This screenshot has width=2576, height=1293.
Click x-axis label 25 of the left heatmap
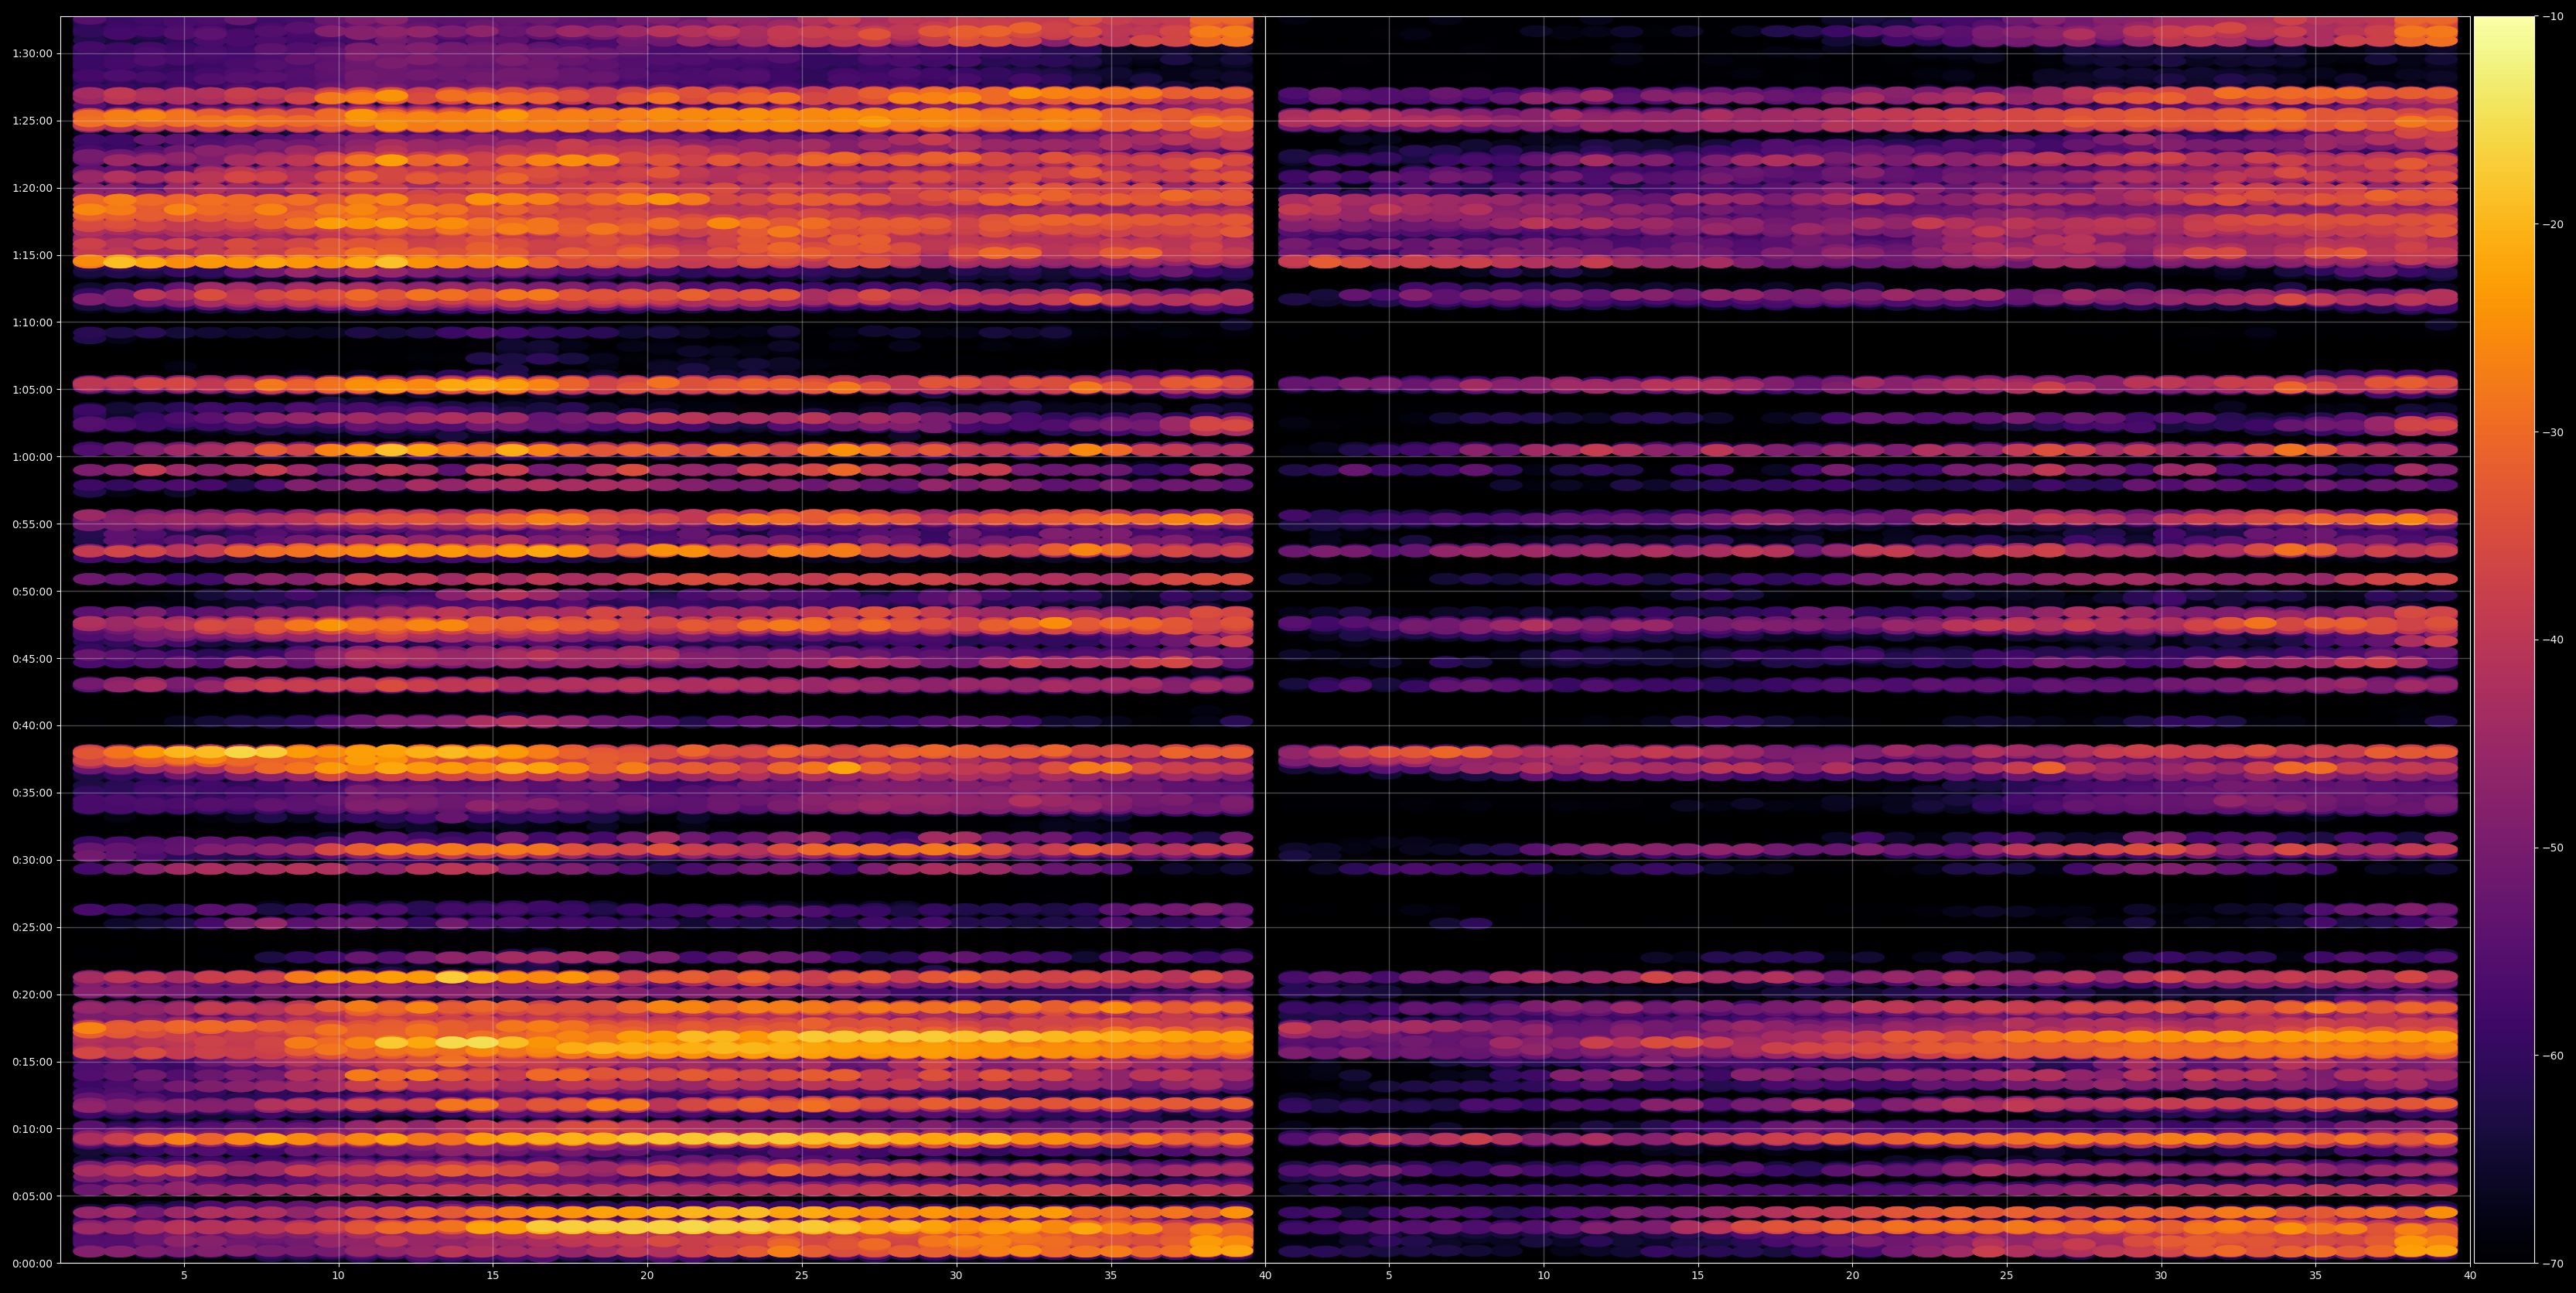pos(802,1276)
